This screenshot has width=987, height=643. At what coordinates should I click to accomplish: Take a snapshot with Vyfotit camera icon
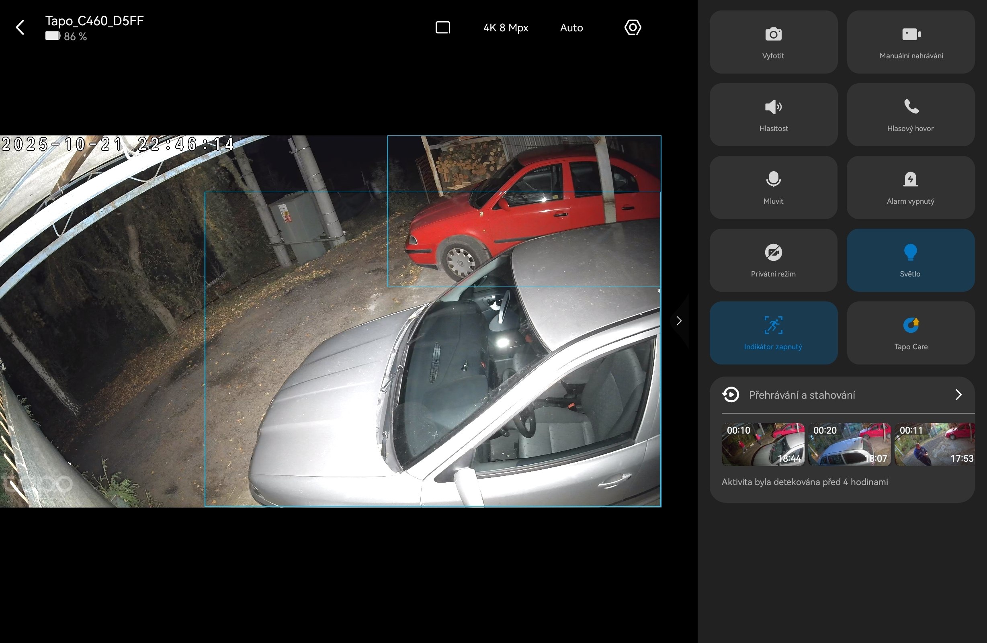tap(773, 42)
